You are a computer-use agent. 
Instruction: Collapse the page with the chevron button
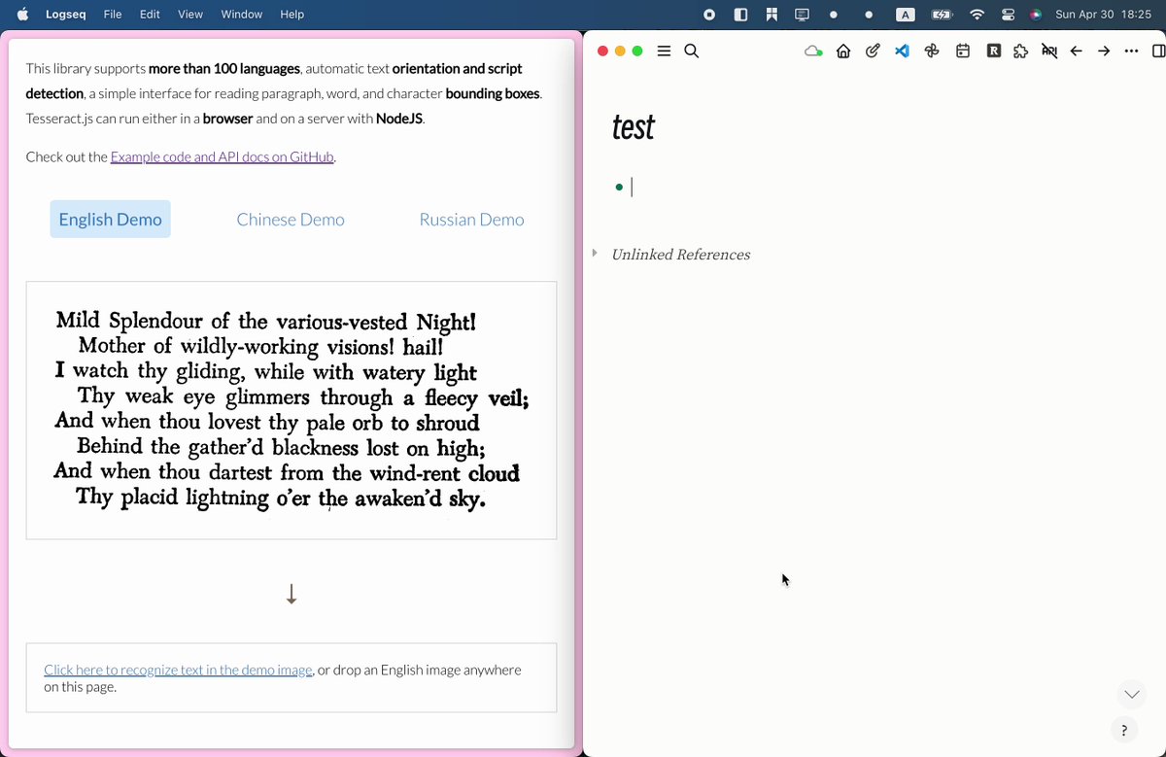click(1131, 694)
